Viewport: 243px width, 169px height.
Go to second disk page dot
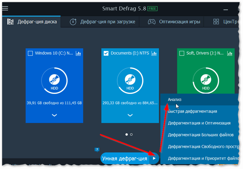pyautogui.click(x=131, y=135)
